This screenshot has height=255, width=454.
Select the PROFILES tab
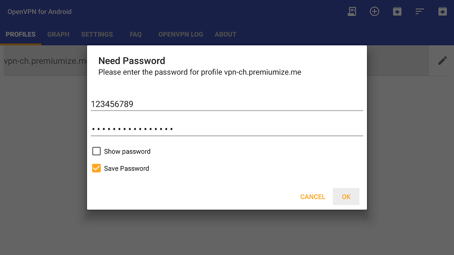pyautogui.click(x=20, y=34)
